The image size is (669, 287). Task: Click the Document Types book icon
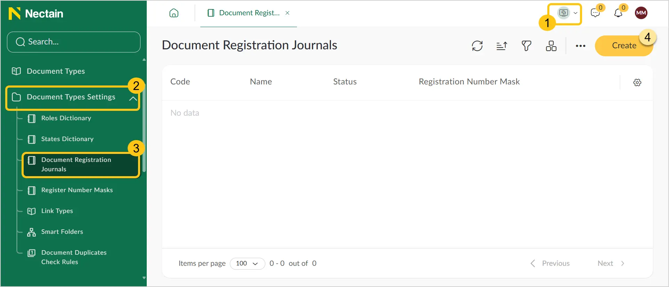coord(16,71)
